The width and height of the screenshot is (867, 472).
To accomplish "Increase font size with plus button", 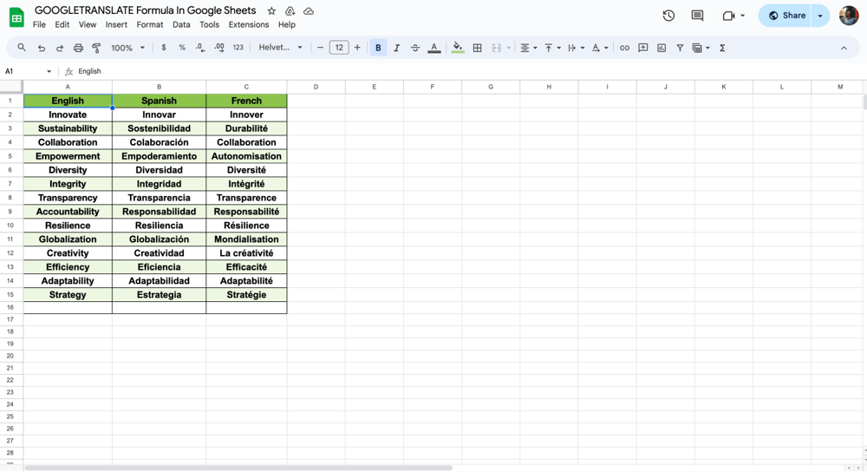I will point(357,48).
